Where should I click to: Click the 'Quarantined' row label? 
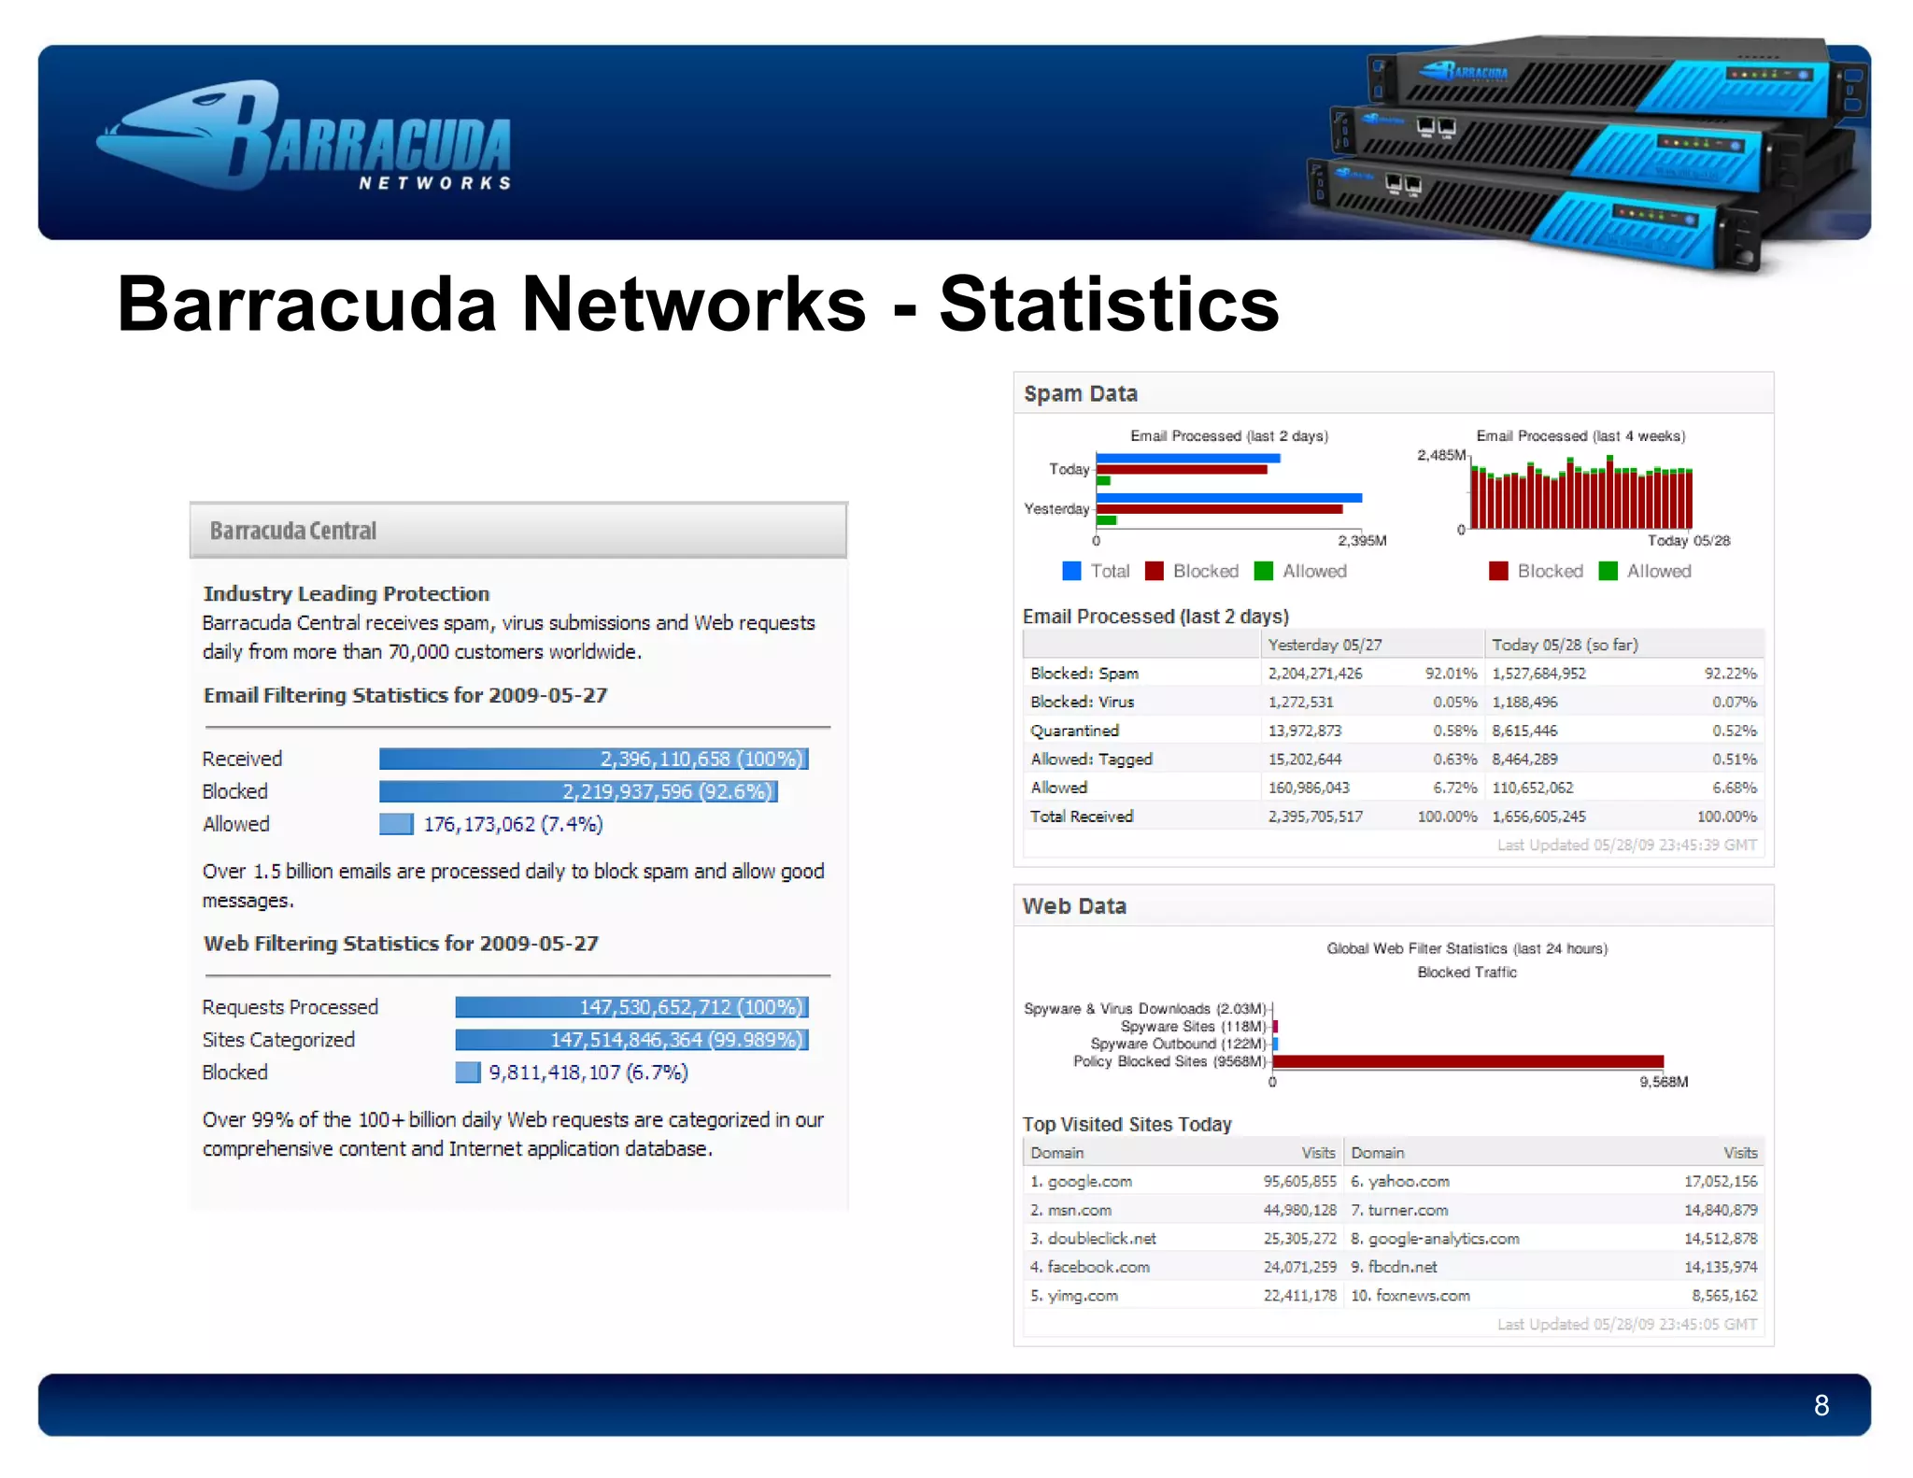pyautogui.click(x=1074, y=731)
